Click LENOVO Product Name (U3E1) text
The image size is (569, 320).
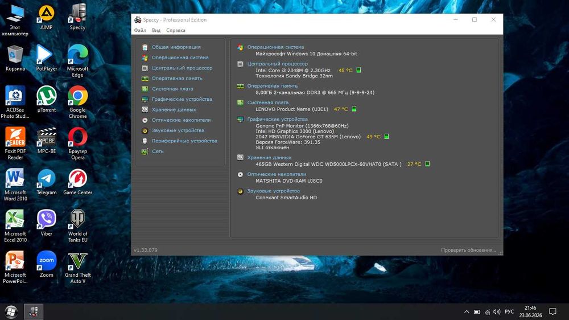pyautogui.click(x=292, y=109)
